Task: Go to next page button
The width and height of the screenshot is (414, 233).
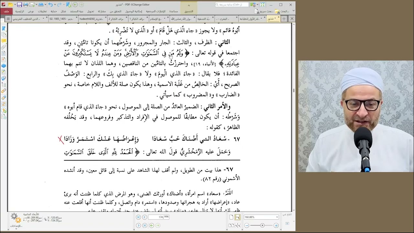Action: point(138,225)
